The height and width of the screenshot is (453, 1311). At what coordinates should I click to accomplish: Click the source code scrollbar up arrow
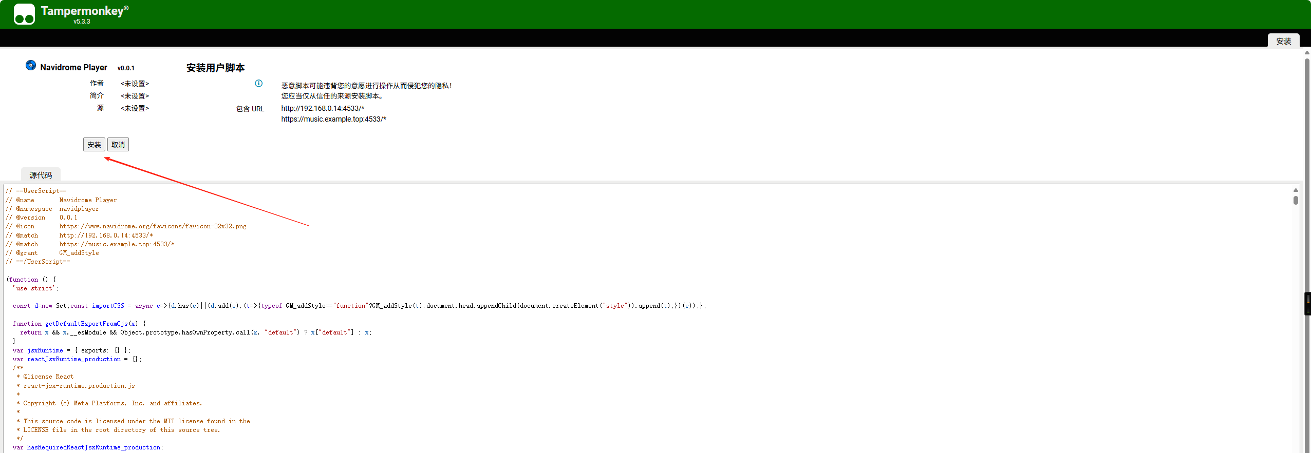[x=1296, y=190]
